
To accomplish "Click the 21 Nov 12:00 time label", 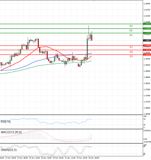I will coord(70,158).
